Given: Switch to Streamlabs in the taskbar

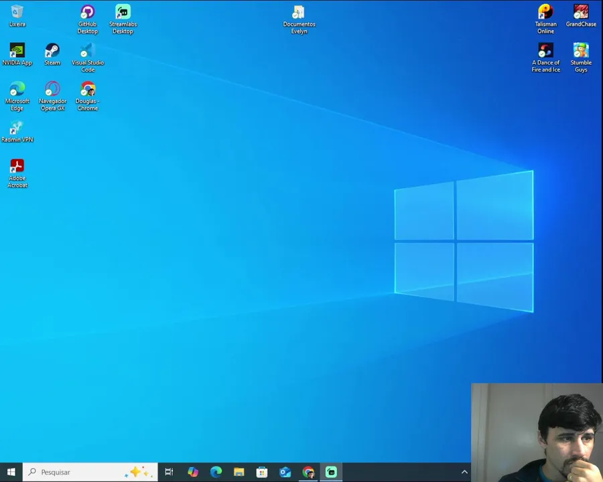Looking at the screenshot, I should pos(331,472).
